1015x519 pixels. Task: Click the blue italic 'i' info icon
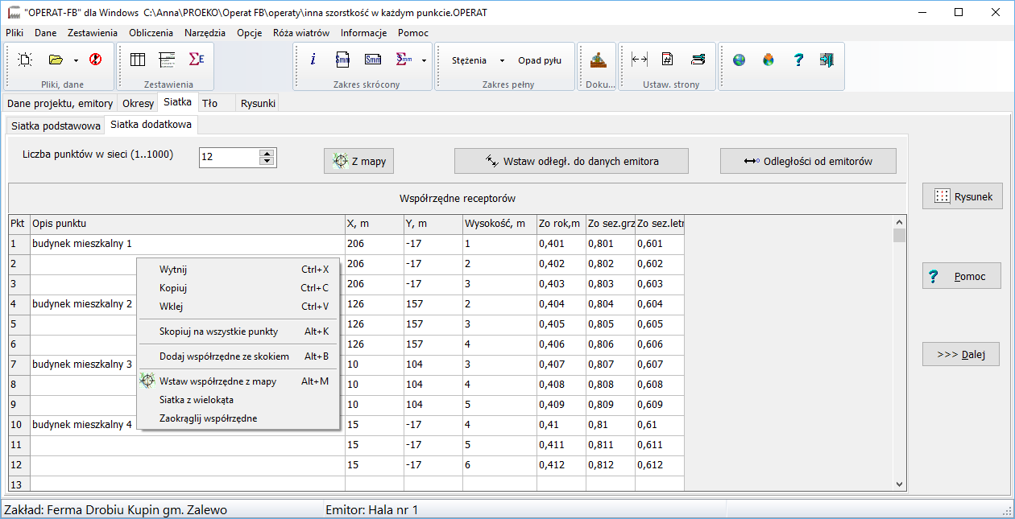pos(313,60)
